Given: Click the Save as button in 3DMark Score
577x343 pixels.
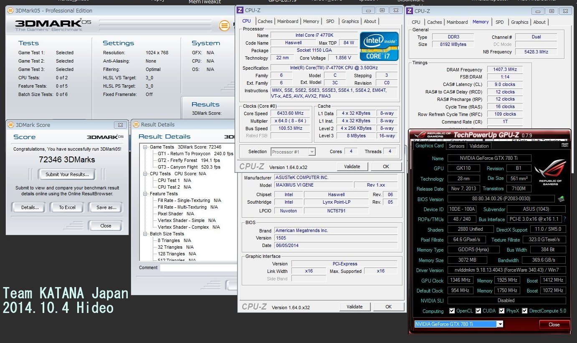Looking at the screenshot, I should click(106, 207).
